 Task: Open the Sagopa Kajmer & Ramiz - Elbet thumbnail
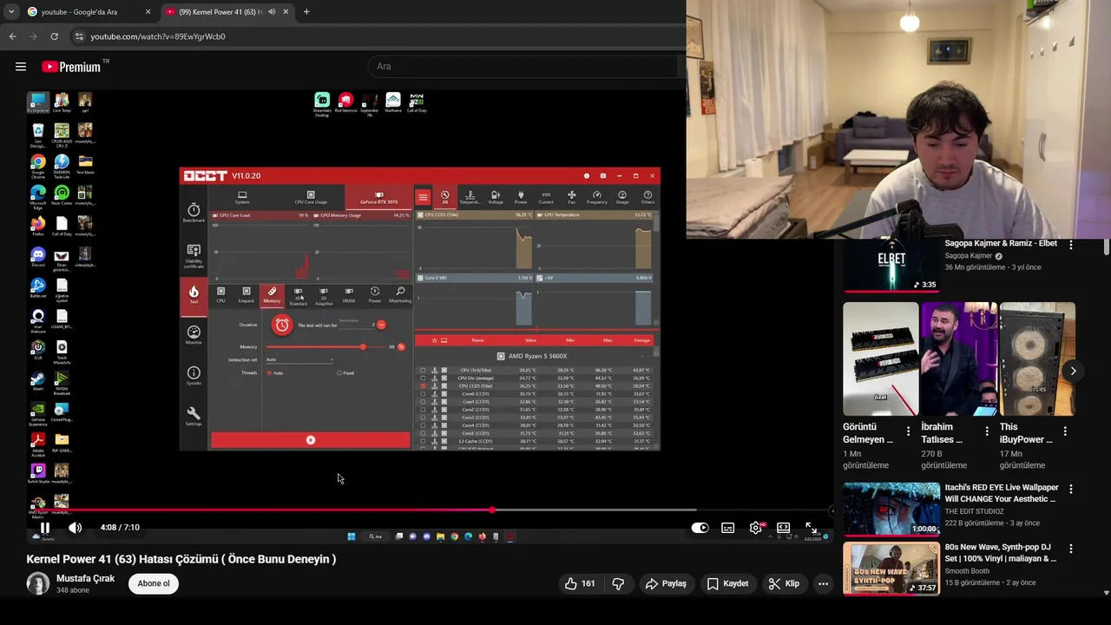[x=891, y=266]
